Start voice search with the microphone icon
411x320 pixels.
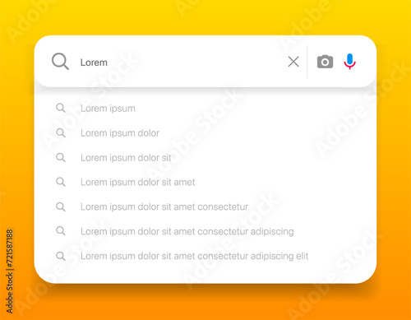tap(349, 62)
